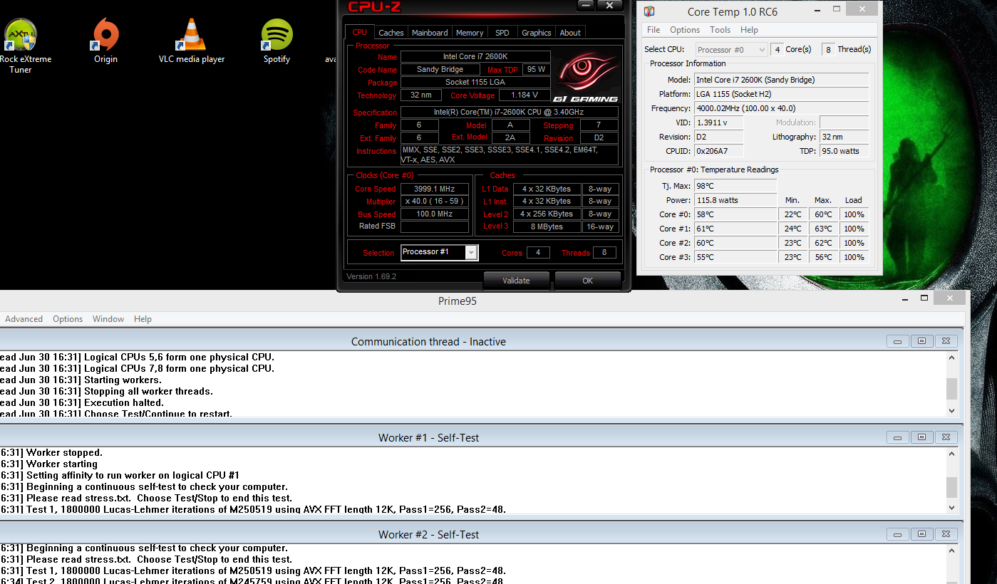Image resolution: width=997 pixels, height=584 pixels.
Task: Click the Core #1 temperature 61°C
Action: pos(735,229)
